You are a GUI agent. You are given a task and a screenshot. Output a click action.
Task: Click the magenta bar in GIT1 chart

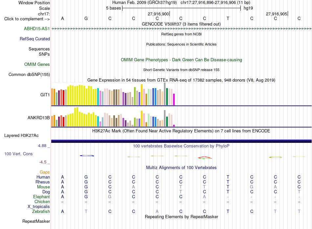[174, 99]
